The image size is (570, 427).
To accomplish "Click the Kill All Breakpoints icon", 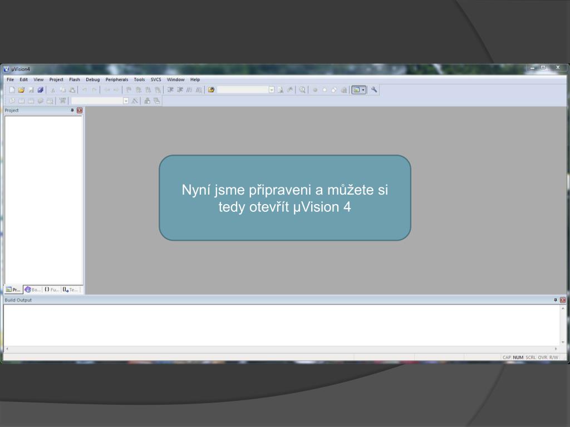I will (x=343, y=90).
